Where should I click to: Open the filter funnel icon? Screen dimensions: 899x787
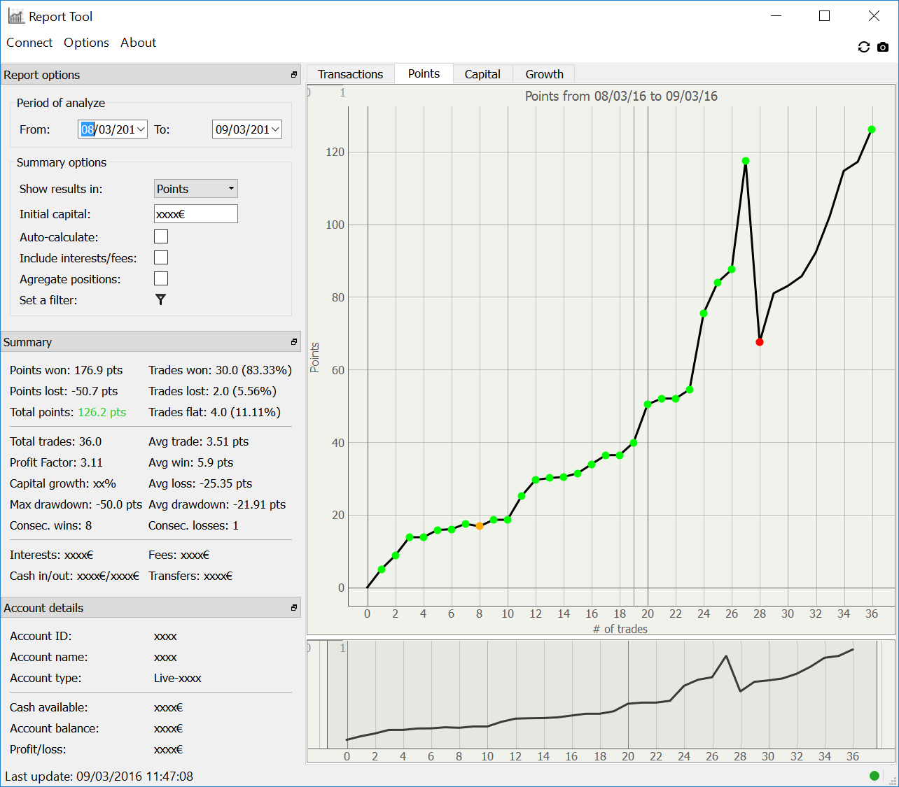click(160, 299)
